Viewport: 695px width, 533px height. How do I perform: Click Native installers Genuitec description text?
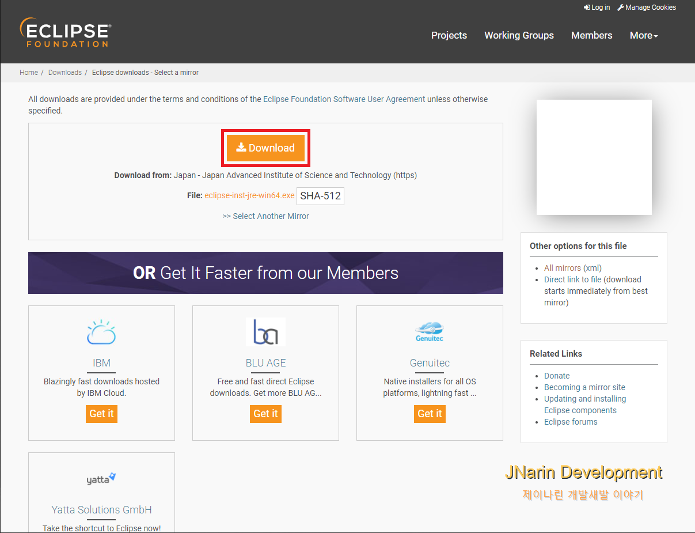[x=430, y=387]
